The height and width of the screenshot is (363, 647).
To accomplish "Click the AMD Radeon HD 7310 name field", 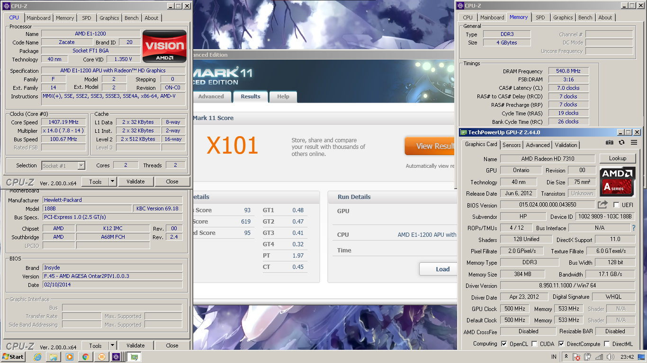I will (547, 159).
